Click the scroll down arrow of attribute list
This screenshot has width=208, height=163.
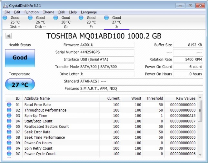pos(200,155)
